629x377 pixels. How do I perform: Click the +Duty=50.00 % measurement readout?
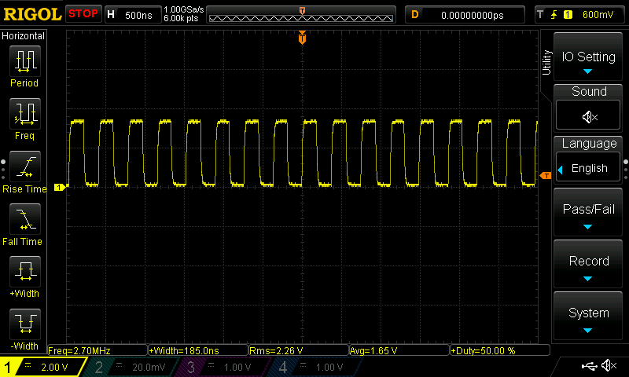coord(500,350)
